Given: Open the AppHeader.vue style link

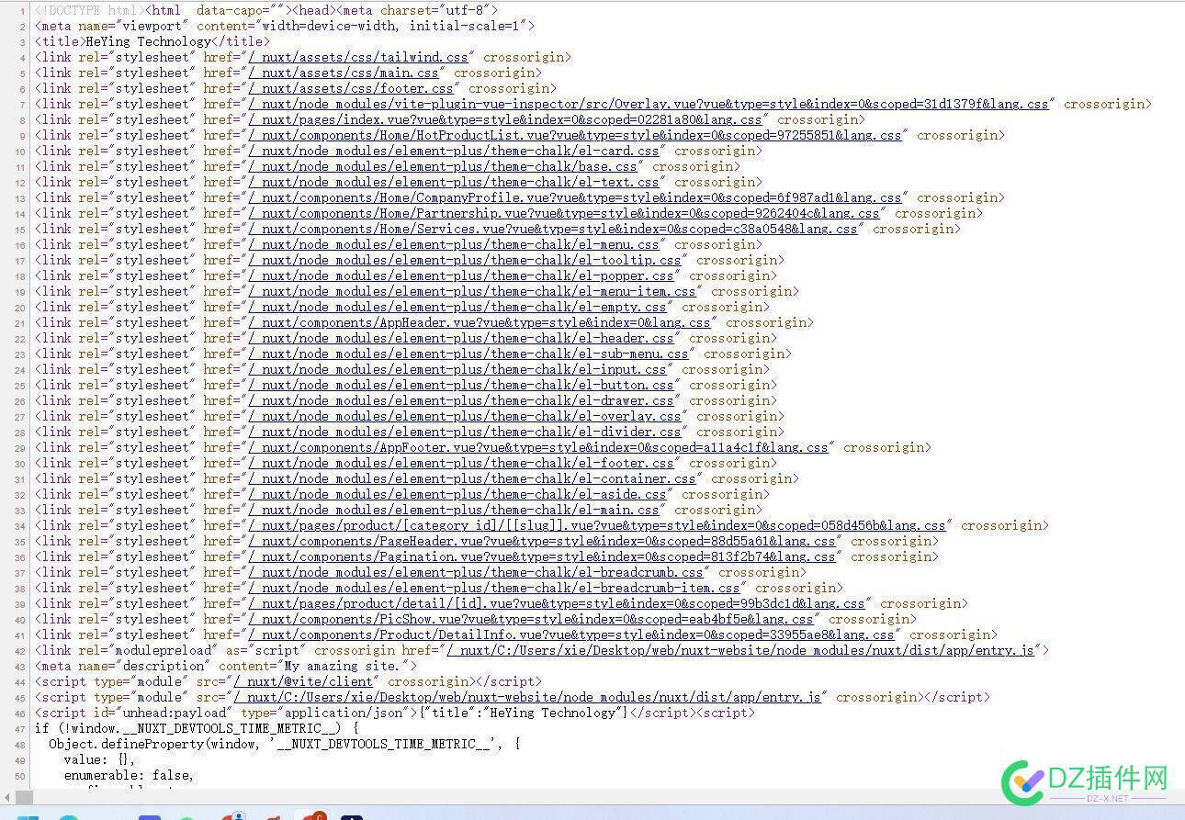Looking at the screenshot, I should tap(480, 322).
